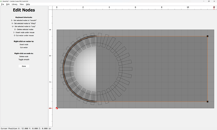Click the thick dark arc on circle's left

(64, 69)
